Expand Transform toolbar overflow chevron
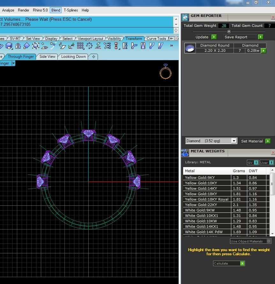275x284 pixels. coord(171,46)
